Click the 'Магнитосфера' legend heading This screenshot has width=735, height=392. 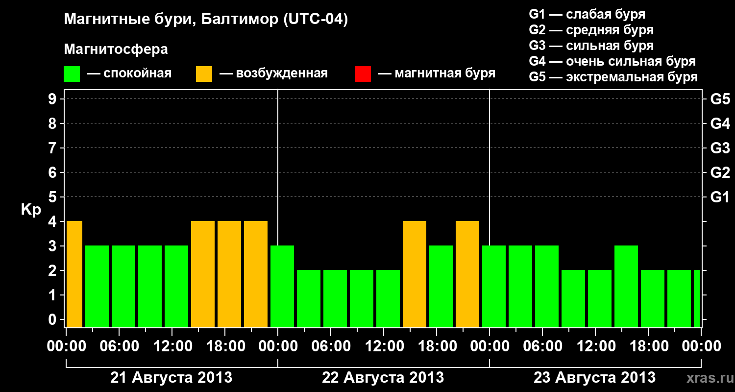[x=116, y=49]
